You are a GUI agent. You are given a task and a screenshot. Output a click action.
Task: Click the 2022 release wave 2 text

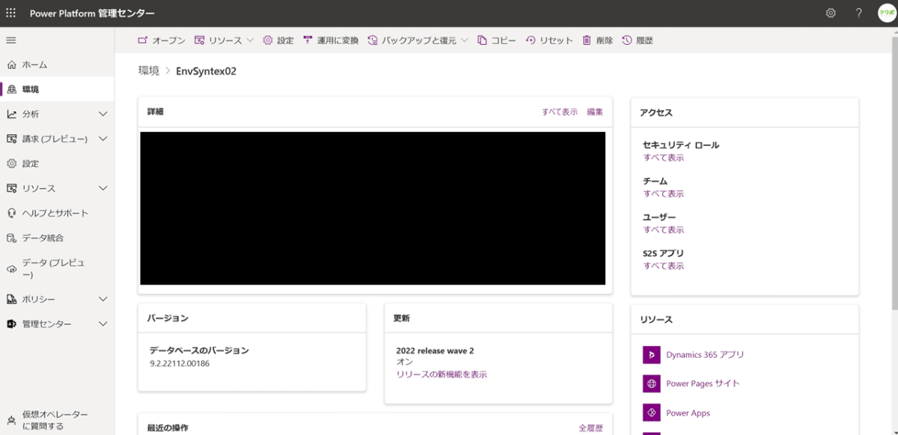click(435, 350)
